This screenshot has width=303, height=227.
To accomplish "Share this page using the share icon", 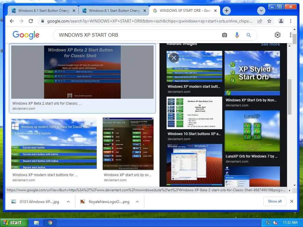I will coord(260,21).
